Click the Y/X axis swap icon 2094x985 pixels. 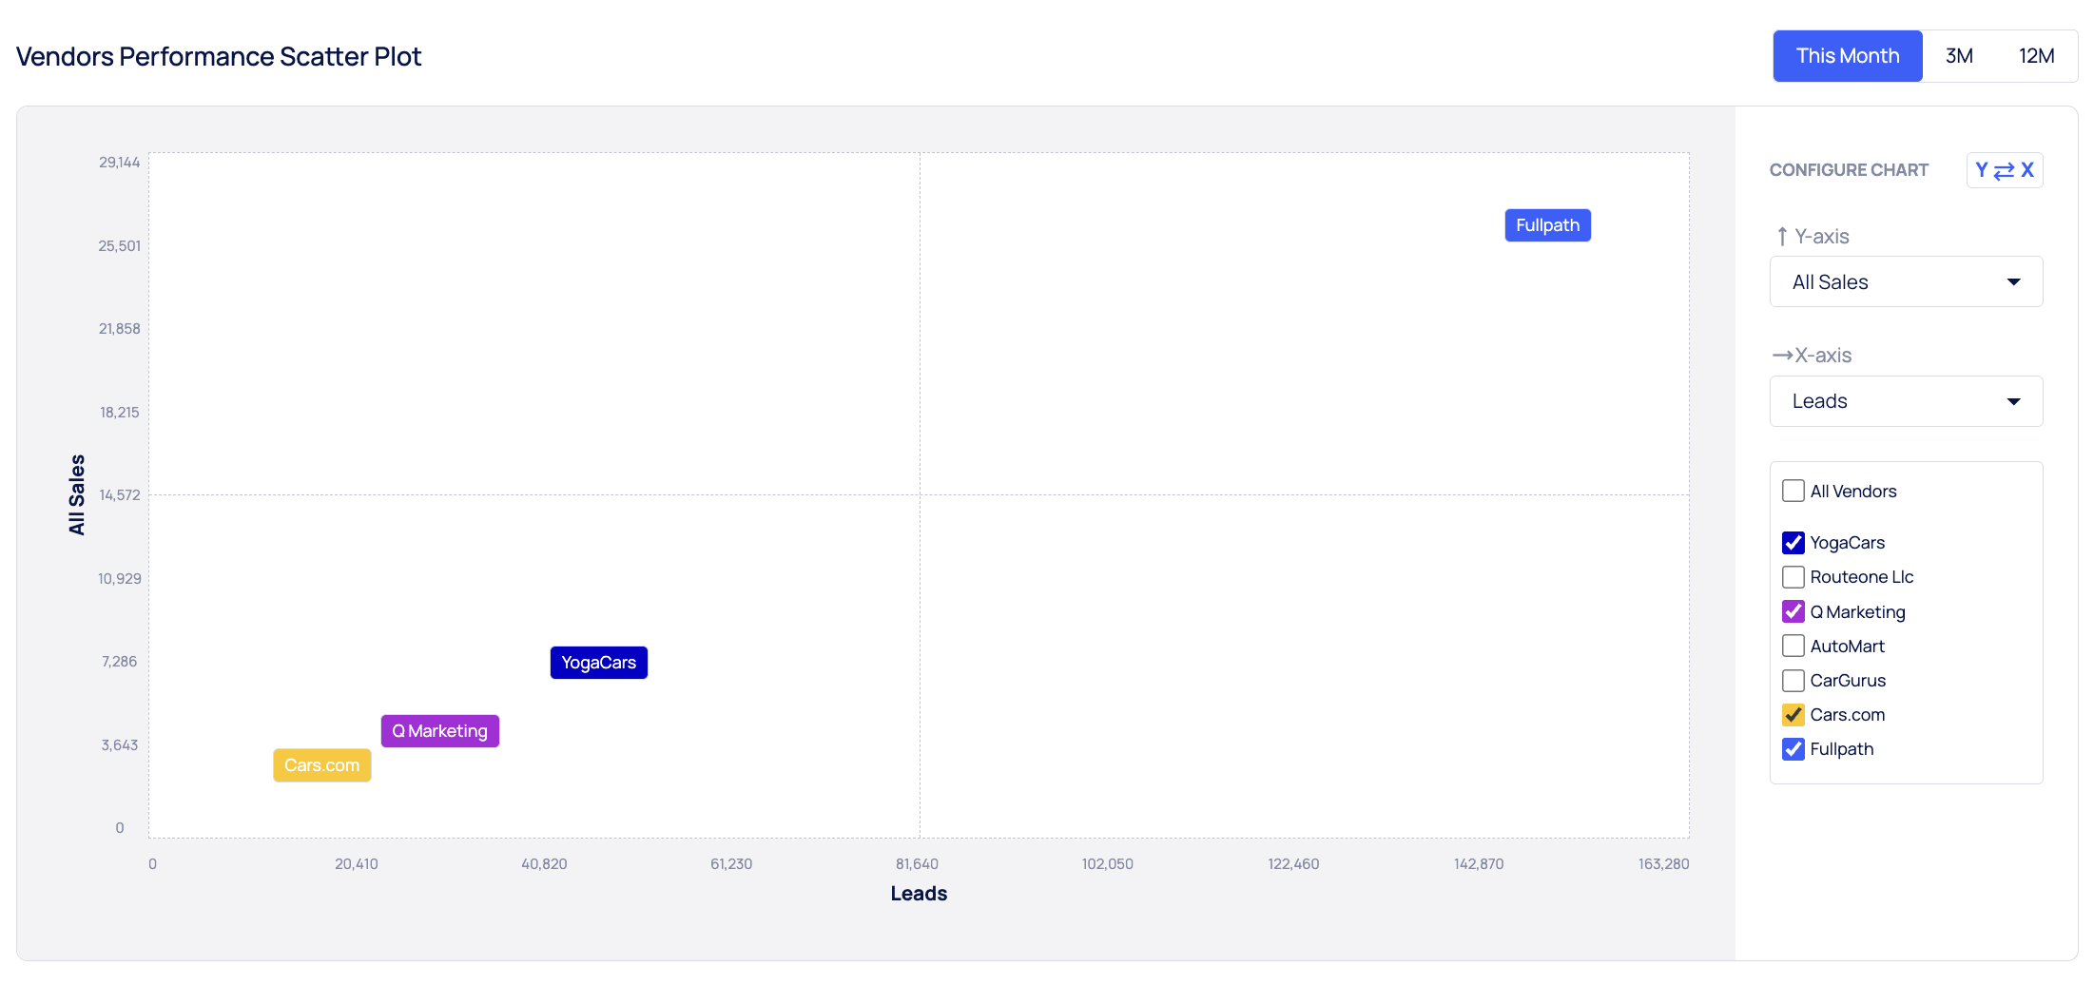2004,170
